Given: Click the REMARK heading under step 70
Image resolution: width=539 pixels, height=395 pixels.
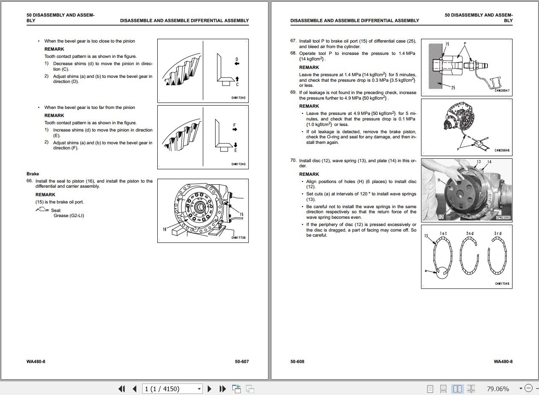Looking at the screenshot, I should (309, 174).
